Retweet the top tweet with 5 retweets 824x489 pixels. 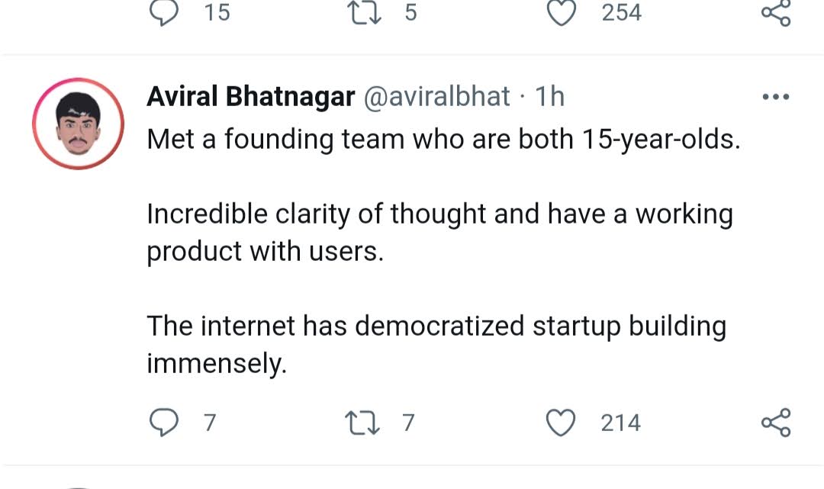(365, 11)
